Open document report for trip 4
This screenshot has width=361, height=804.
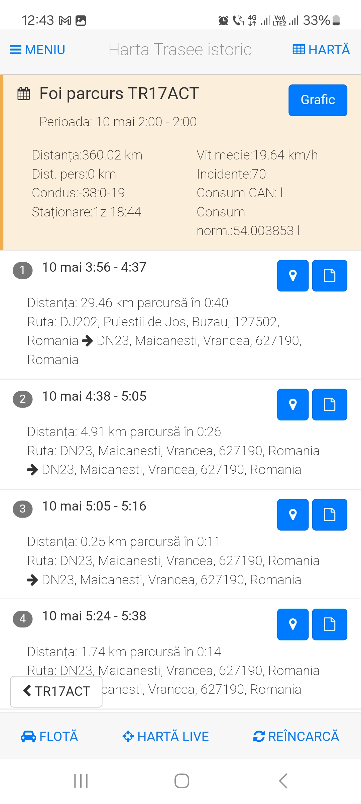tap(329, 624)
